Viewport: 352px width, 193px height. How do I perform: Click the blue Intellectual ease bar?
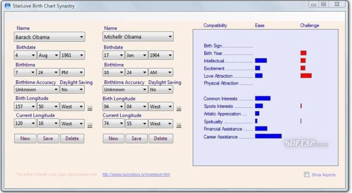(261, 60)
